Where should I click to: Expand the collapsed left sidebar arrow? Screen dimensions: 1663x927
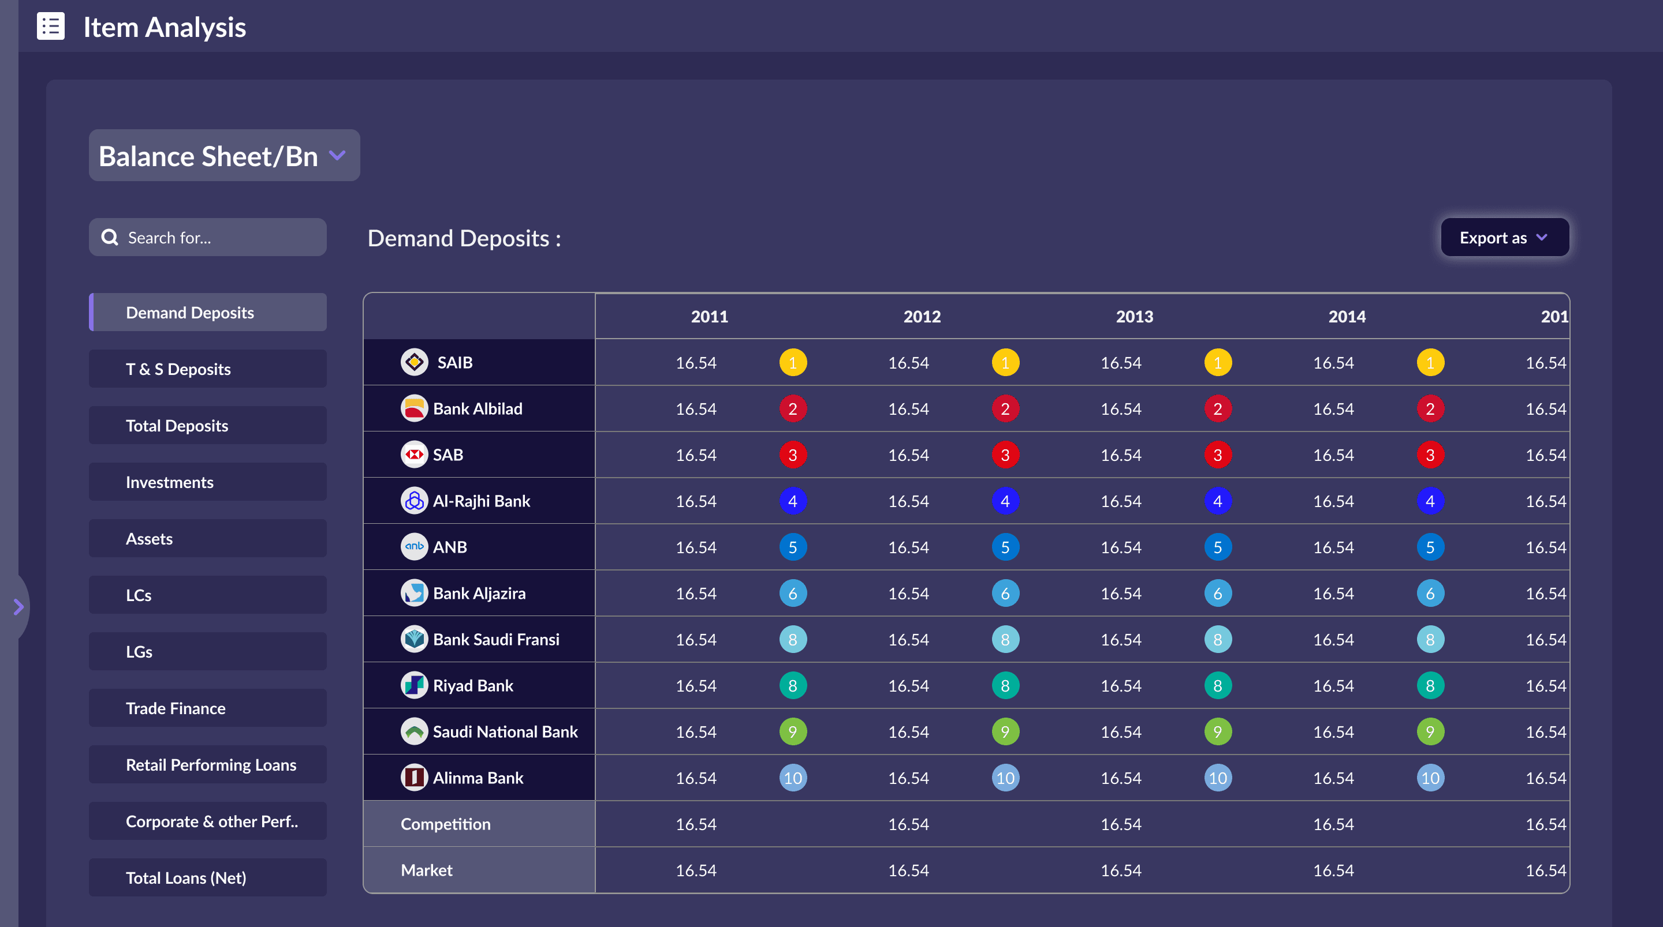(17, 606)
